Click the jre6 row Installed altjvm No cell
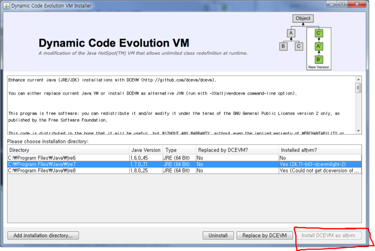The height and width of the screenshot is (251, 375). click(320, 158)
